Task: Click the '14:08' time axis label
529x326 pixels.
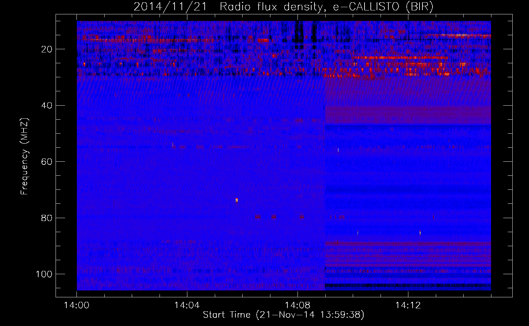Action: click(298, 305)
